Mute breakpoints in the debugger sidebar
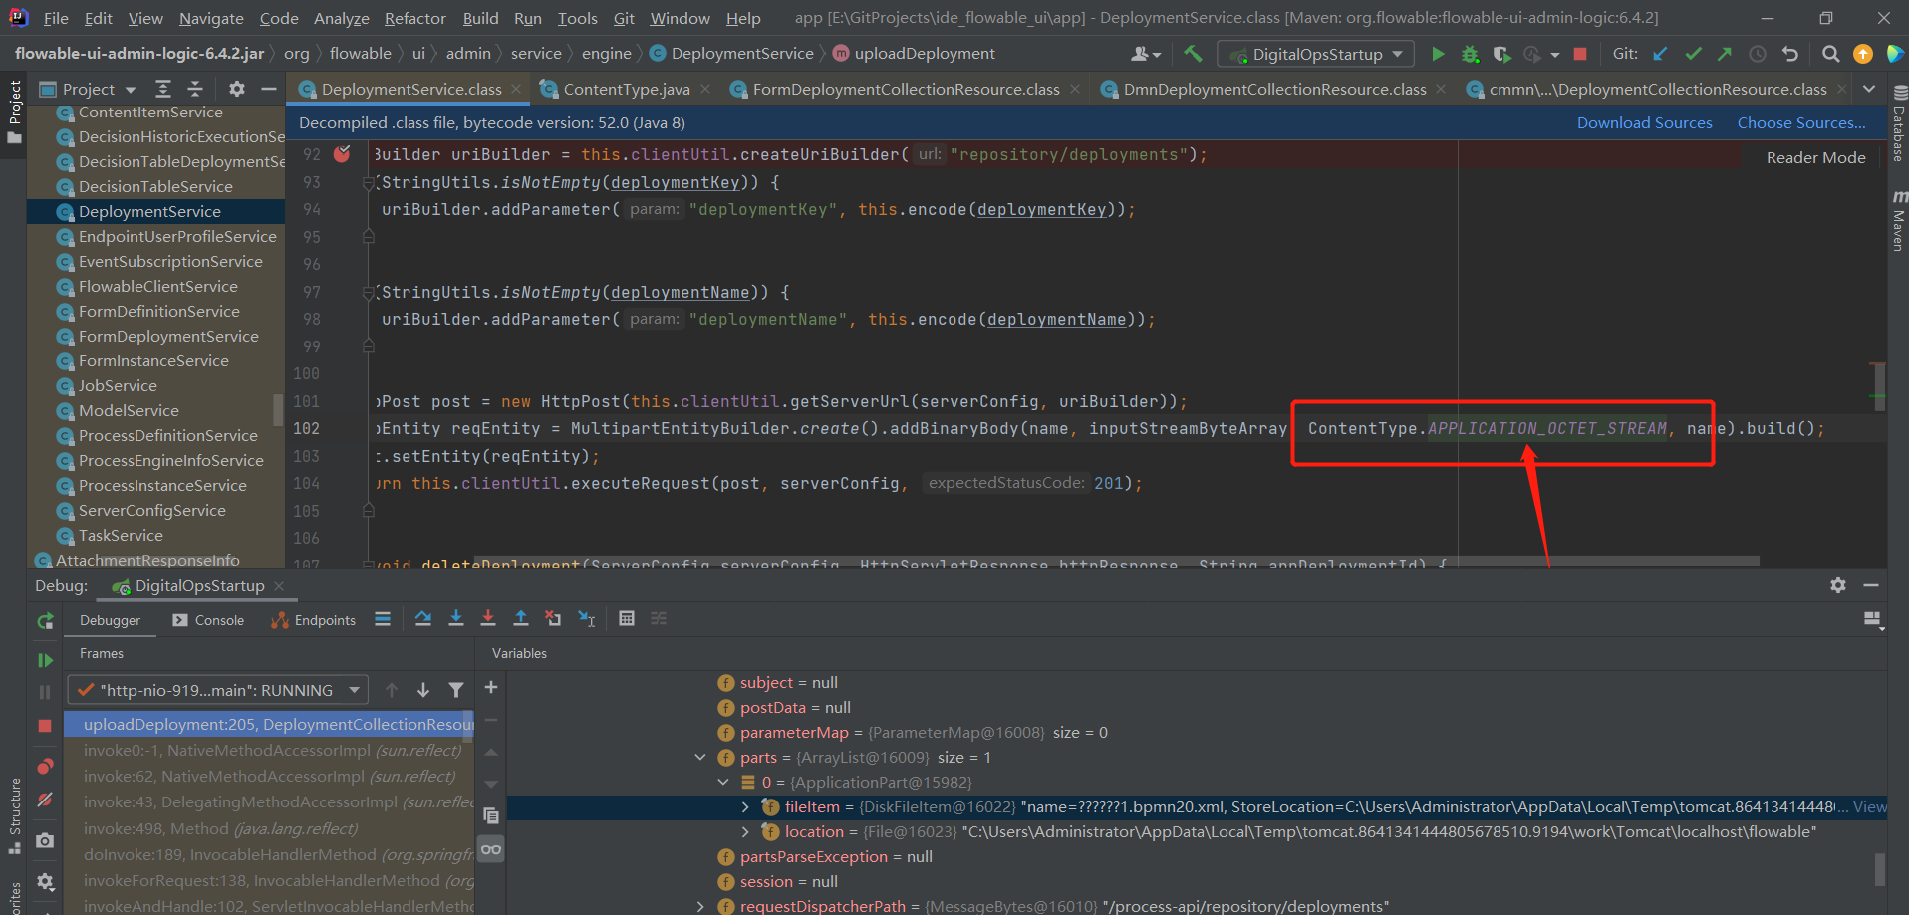This screenshot has height=915, width=1909. click(45, 801)
